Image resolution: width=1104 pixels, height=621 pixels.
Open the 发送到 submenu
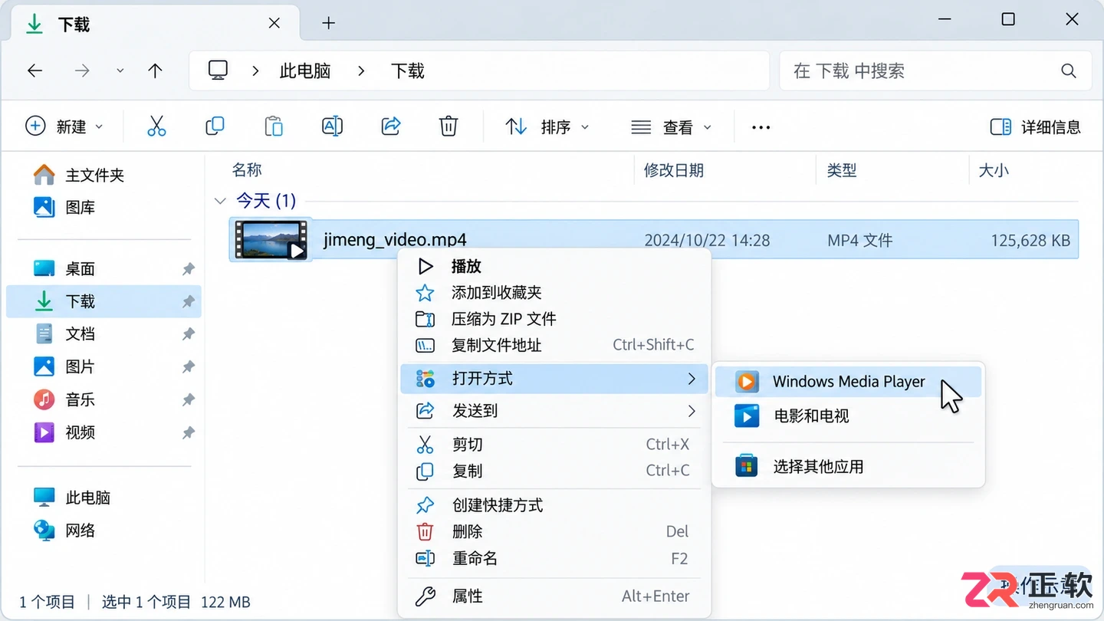pos(555,411)
